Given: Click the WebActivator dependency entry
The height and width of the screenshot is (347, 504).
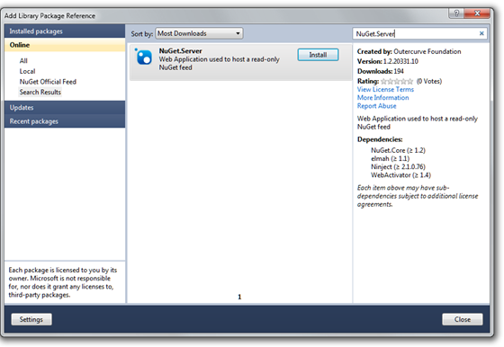Looking at the screenshot, I should coord(400,175).
